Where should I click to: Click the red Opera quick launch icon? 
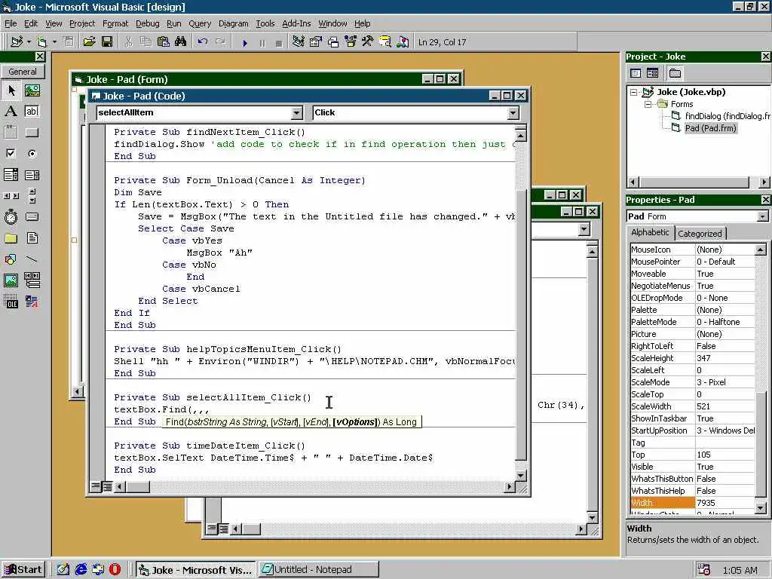(115, 570)
